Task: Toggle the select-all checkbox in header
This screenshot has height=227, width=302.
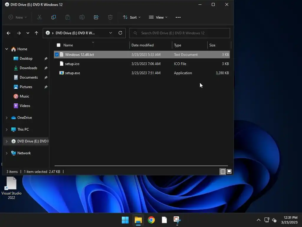Action: 59,45
